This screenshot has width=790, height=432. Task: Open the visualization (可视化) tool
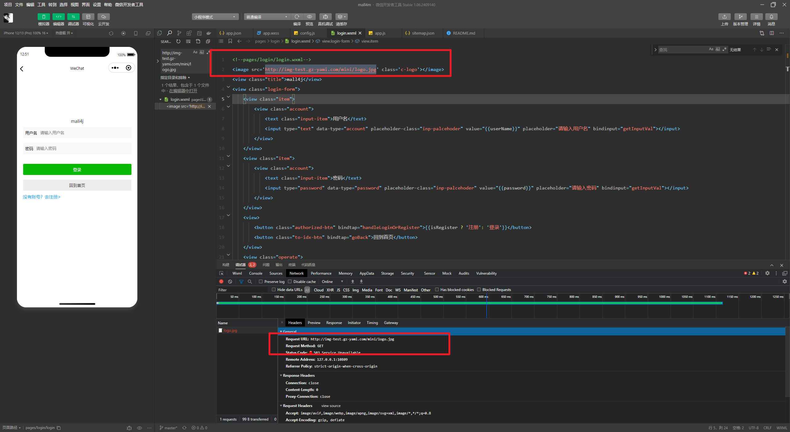(x=88, y=17)
